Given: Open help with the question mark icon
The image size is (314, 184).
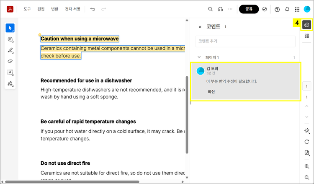Looking at the screenshot, I should pyautogui.click(x=277, y=9).
